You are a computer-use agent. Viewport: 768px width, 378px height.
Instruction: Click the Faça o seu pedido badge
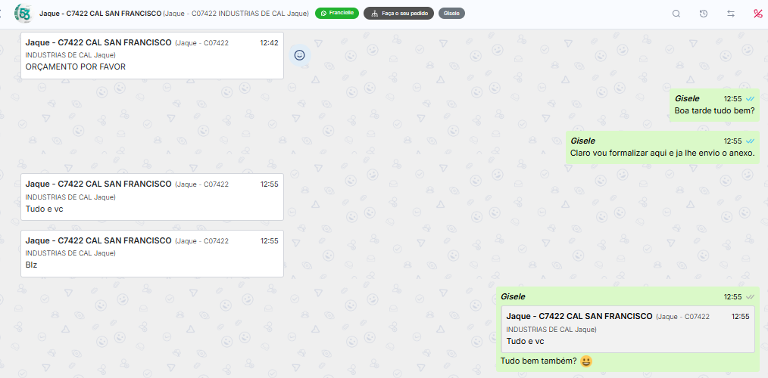tap(398, 13)
